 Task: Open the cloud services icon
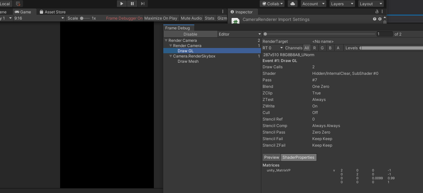293,4
